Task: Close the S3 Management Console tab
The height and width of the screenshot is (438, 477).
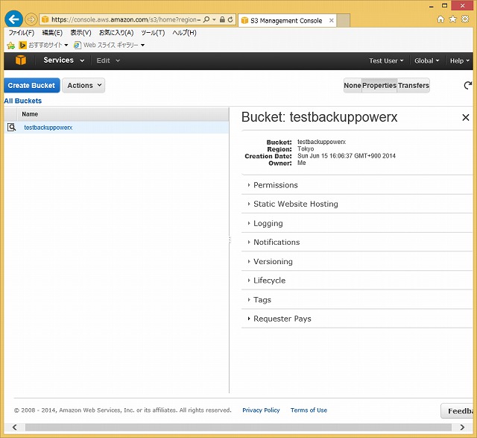Action: [332, 20]
